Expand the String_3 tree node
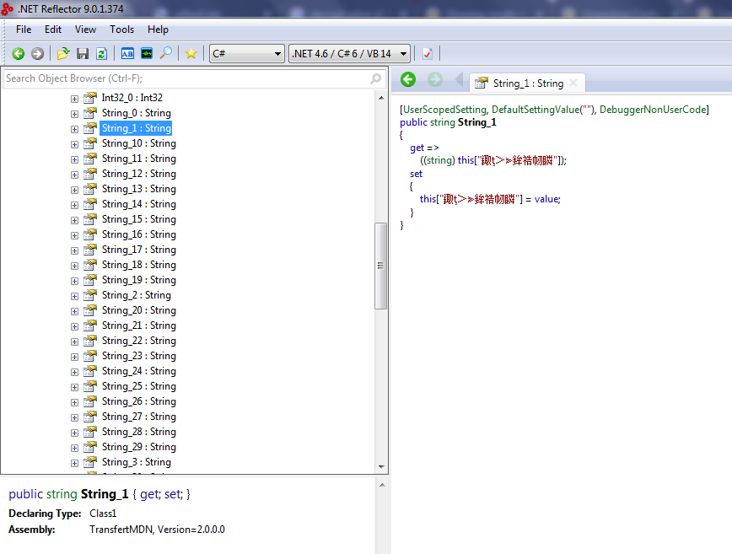The width and height of the screenshot is (732, 554). 74,463
